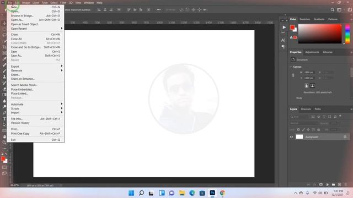Choose Place Embedded from the File menu
The width and height of the screenshot is (353, 198).
pyautogui.click(x=35, y=89)
